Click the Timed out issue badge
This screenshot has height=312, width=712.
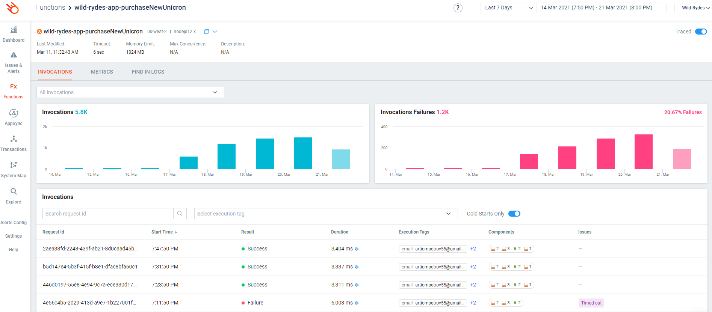591,303
